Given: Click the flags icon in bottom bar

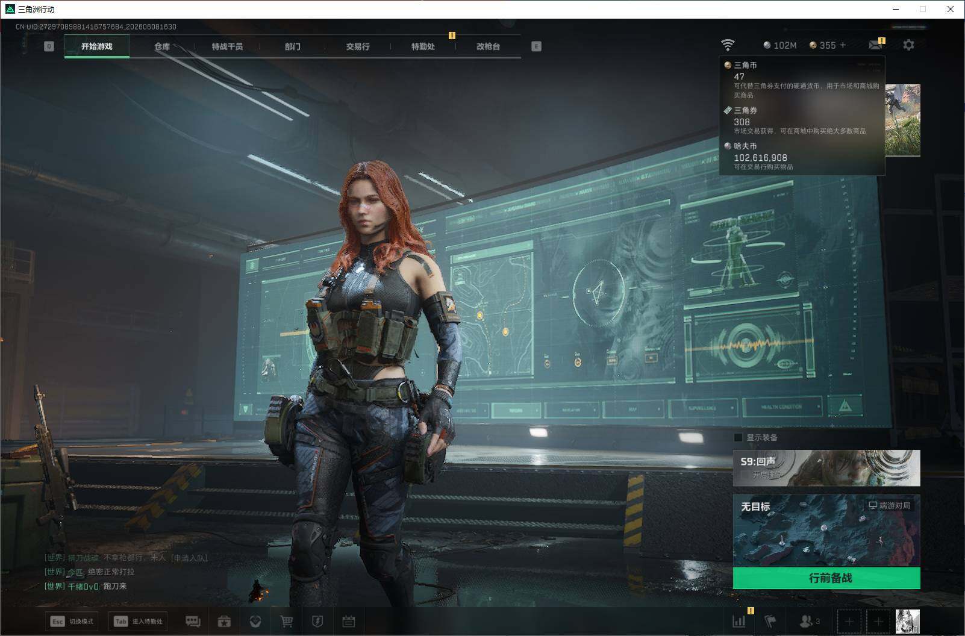Looking at the screenshot, I should click(770, 621).
